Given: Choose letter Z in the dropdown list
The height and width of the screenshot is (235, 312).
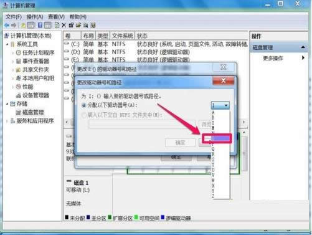Looking at the screenshot, I should click(x=220, y=196).
